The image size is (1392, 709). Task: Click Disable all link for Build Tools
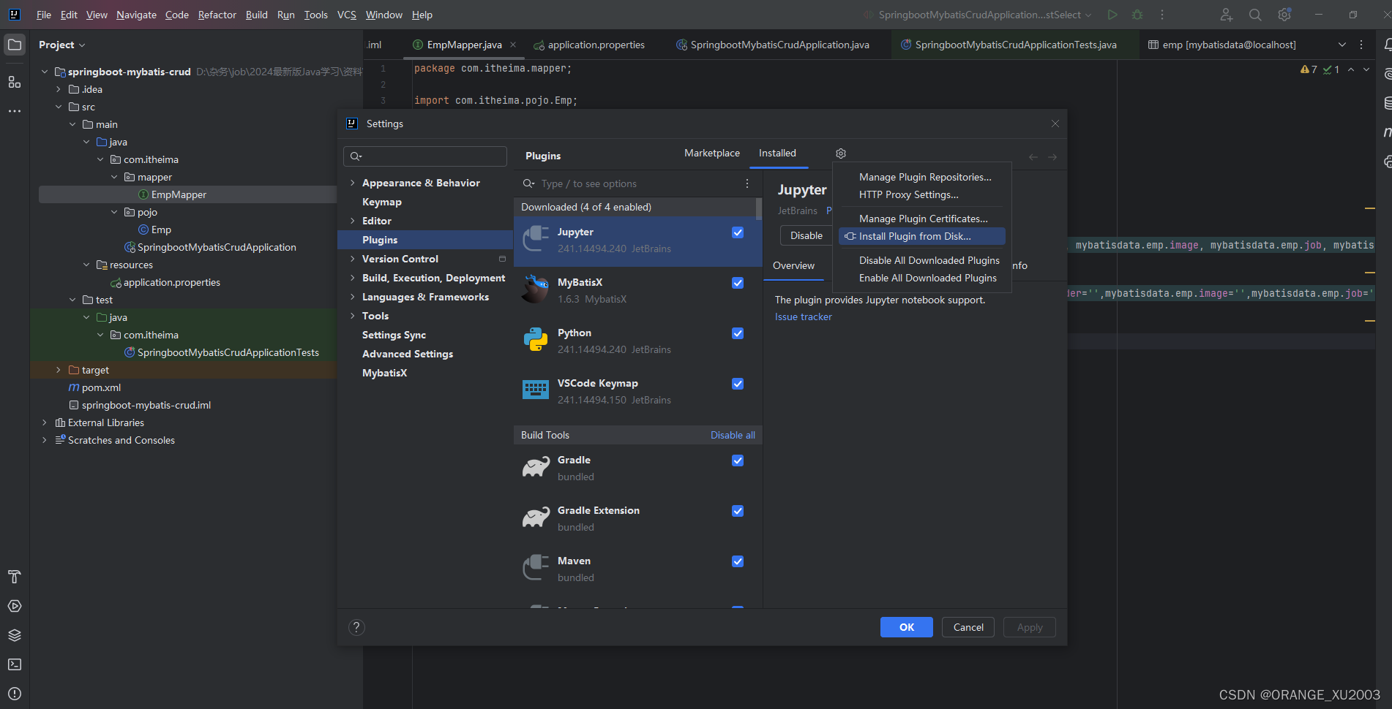[x=733, y=435]
